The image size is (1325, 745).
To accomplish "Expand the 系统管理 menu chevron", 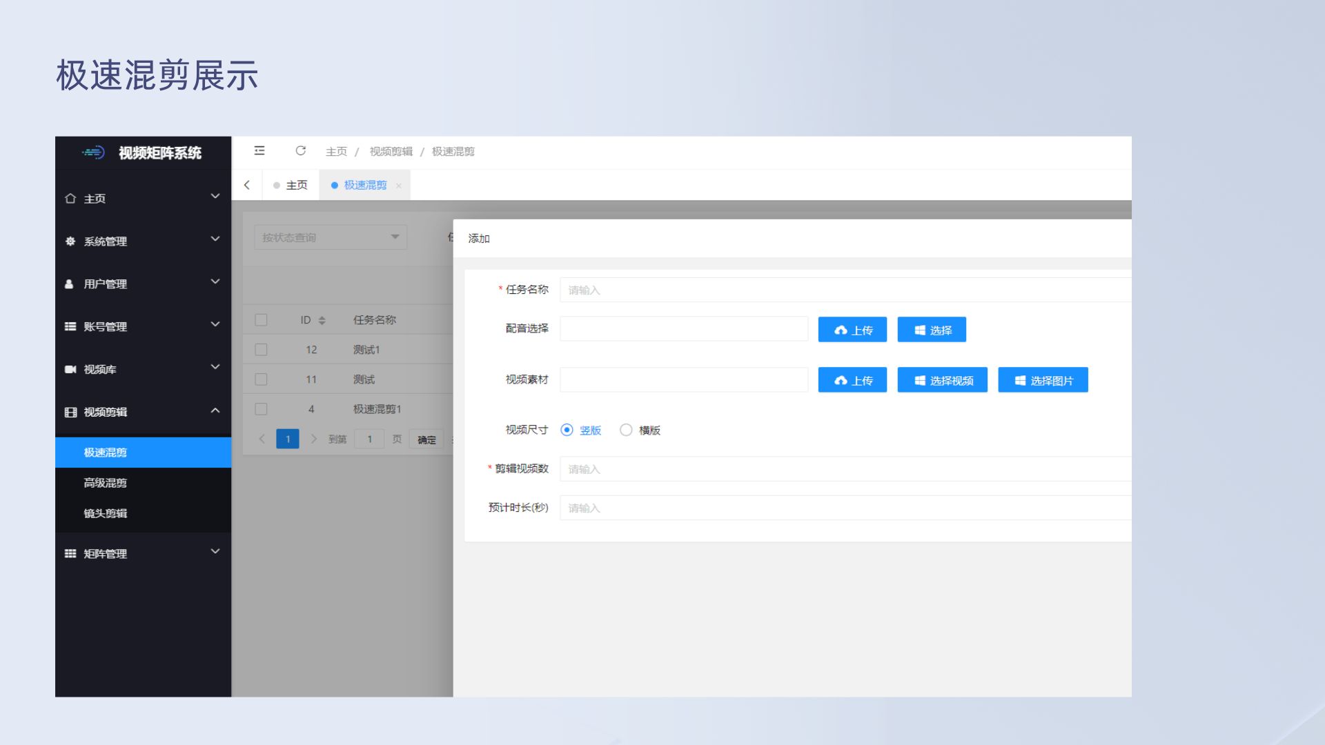I will (x=215, y=239).
